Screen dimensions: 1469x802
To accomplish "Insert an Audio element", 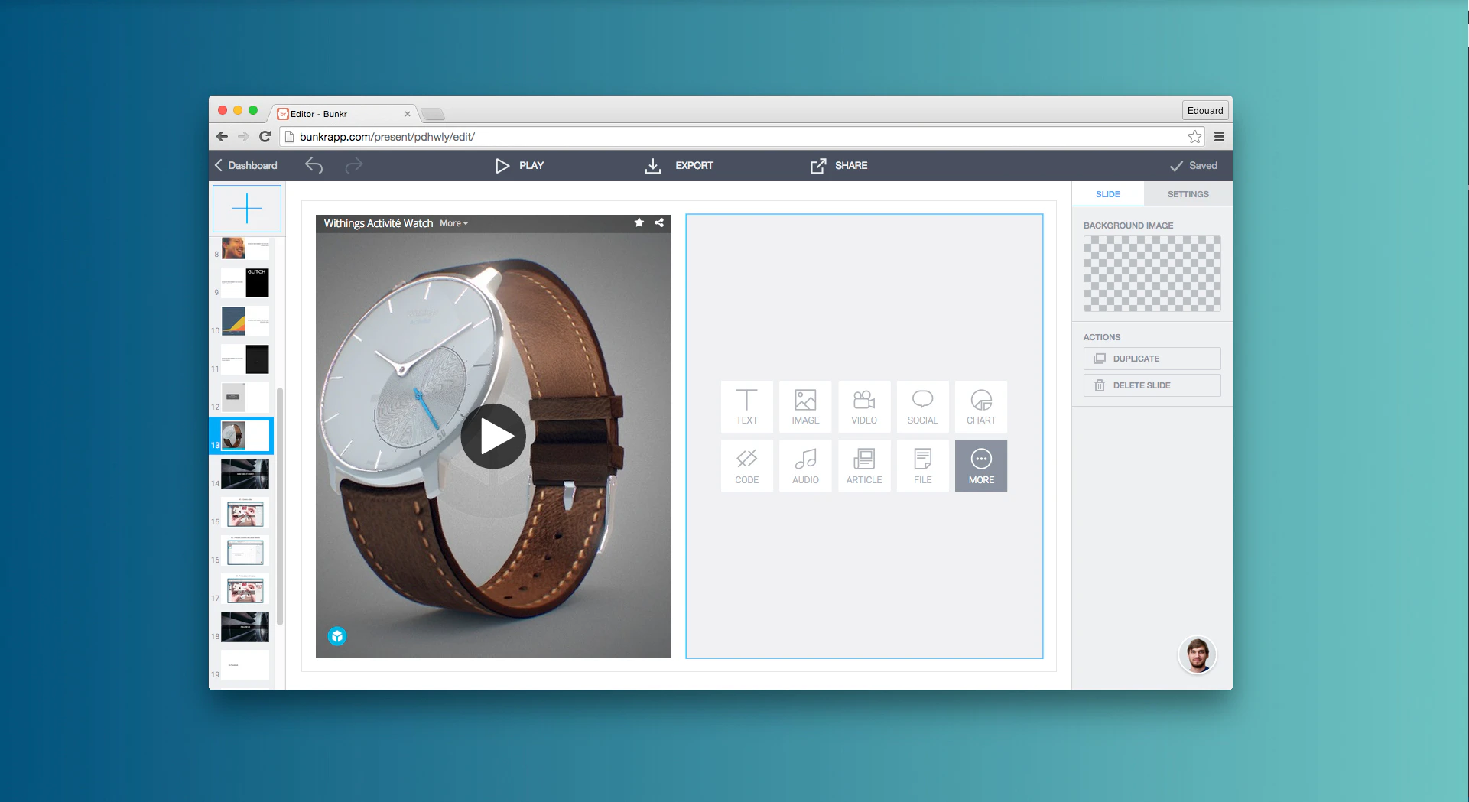I will click(805, 466).
